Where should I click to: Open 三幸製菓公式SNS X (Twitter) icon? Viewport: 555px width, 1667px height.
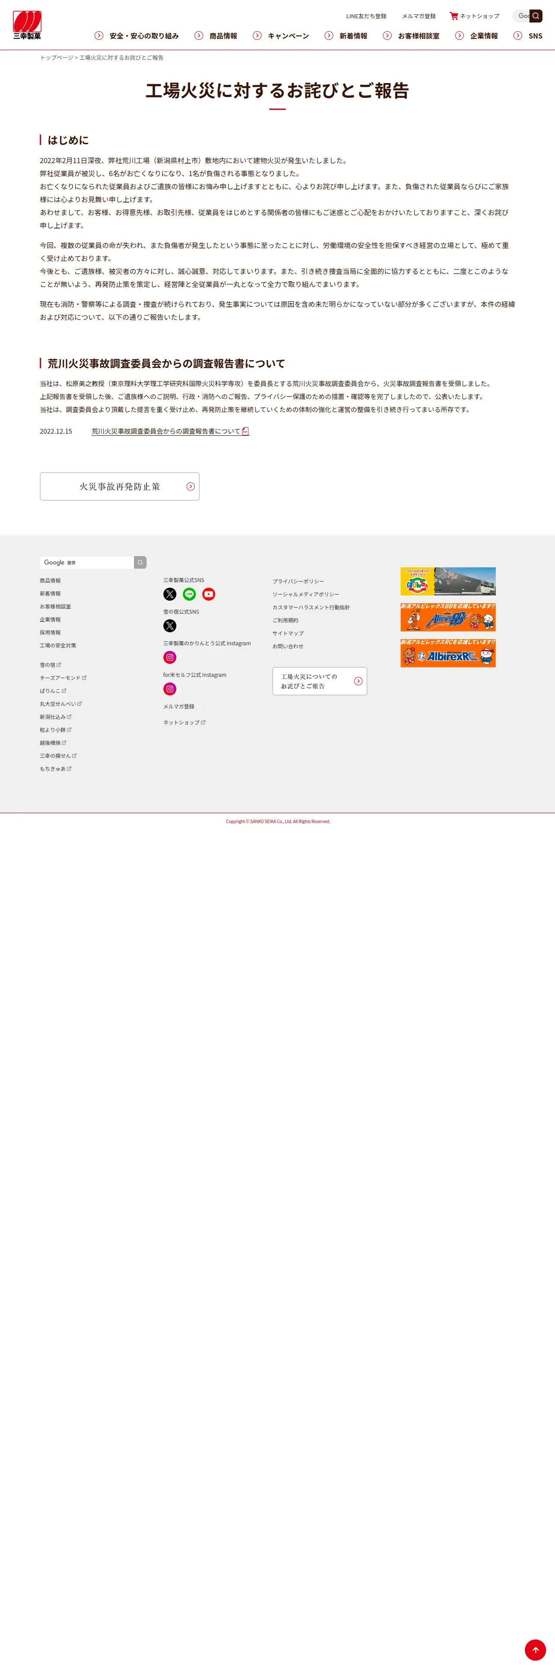point(170,594)
